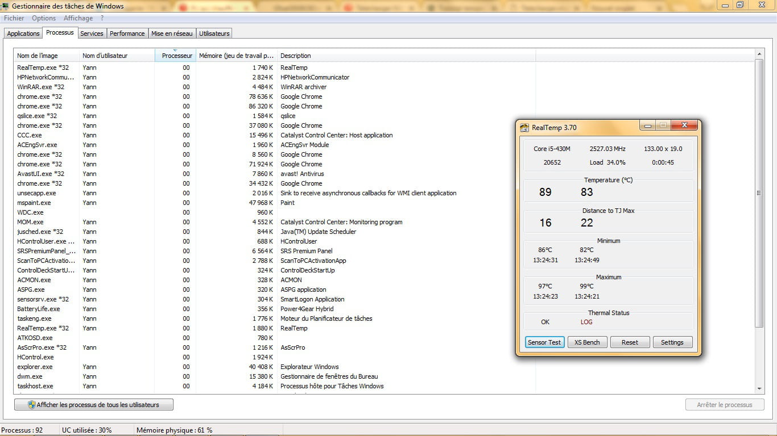This screenshot has width=777, height=436.
Task: Open the Performance tab
Action: [x=127, y=33]
